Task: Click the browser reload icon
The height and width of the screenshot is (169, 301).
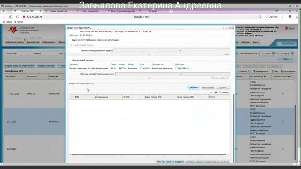Action: point(17,17)
